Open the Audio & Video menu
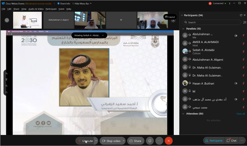The height and width of the screenshot is (146, 247). (x=36, y=9)
